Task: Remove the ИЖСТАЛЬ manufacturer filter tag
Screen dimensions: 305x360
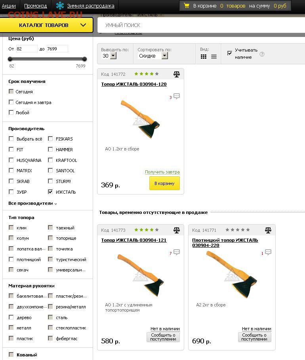Action: coord(161,15)
